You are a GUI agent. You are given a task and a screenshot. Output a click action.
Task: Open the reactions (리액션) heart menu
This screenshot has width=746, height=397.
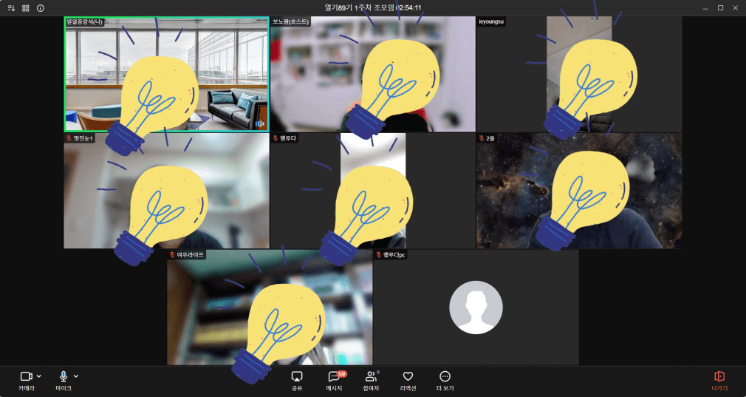(x=408, y=381)
